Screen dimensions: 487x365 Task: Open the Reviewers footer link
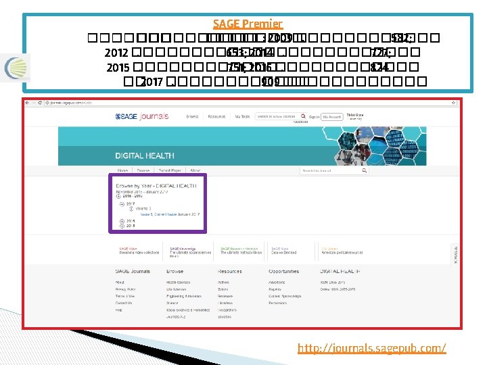click(x=225, y=296)
